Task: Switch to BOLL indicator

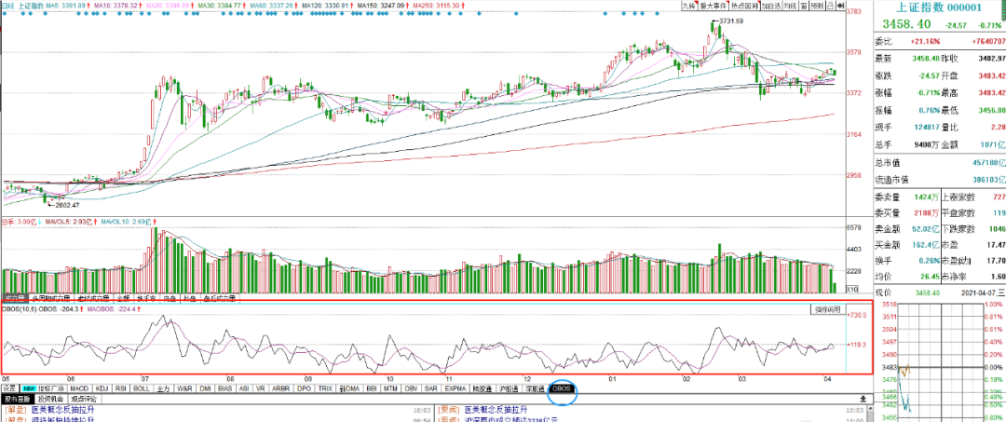Action: coord(141,388)
